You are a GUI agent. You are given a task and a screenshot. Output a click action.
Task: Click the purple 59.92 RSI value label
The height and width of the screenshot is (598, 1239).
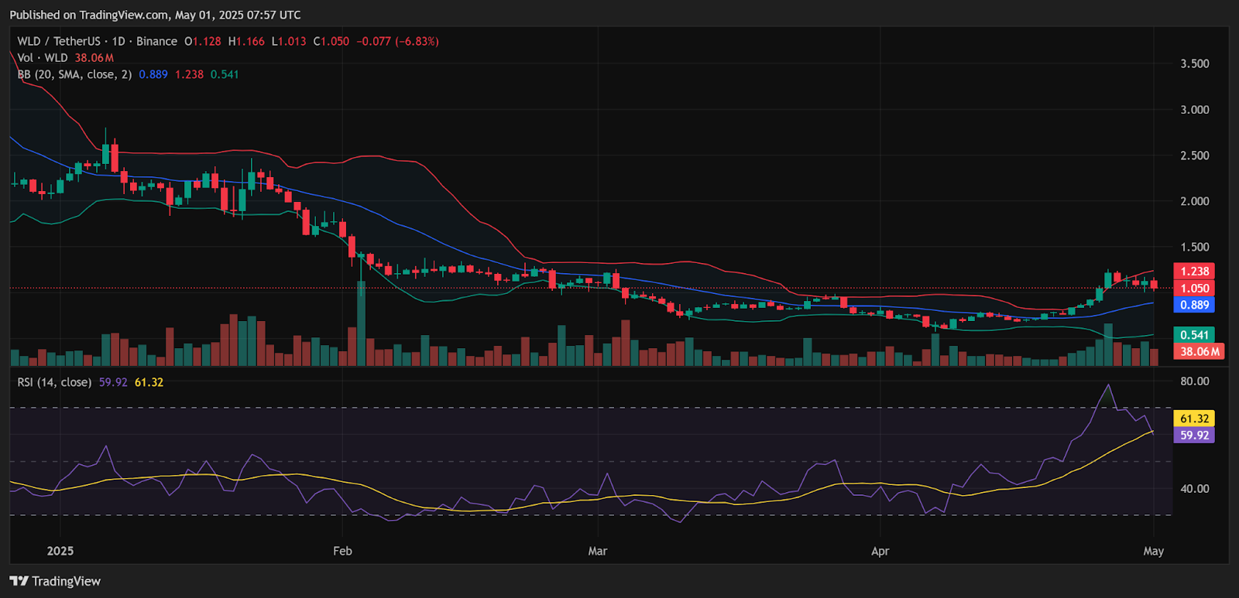point(1194,435)
